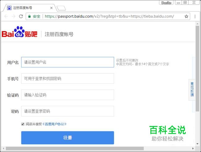The width and height of the screenshot is (201, 152).
Task: Focus the 密码 input field
Action: click(67, 111)
